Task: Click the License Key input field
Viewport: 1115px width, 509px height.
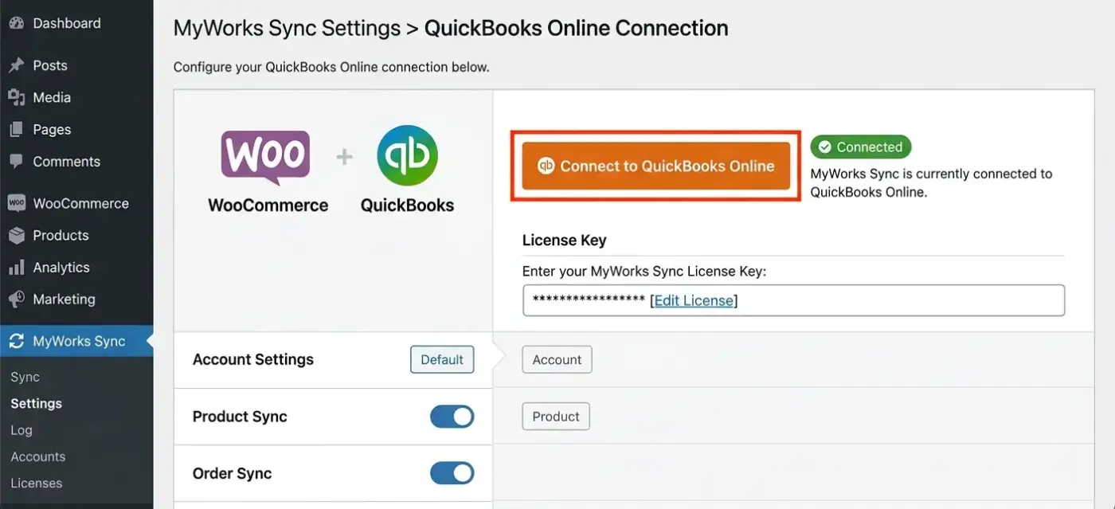Action: [793, 300]
